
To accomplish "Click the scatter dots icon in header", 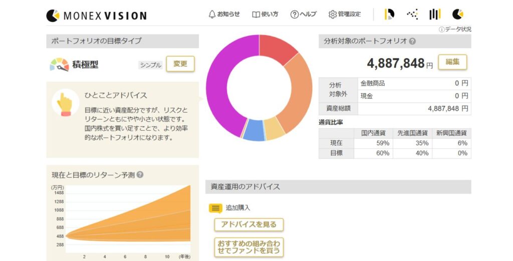I will (412, 14).
